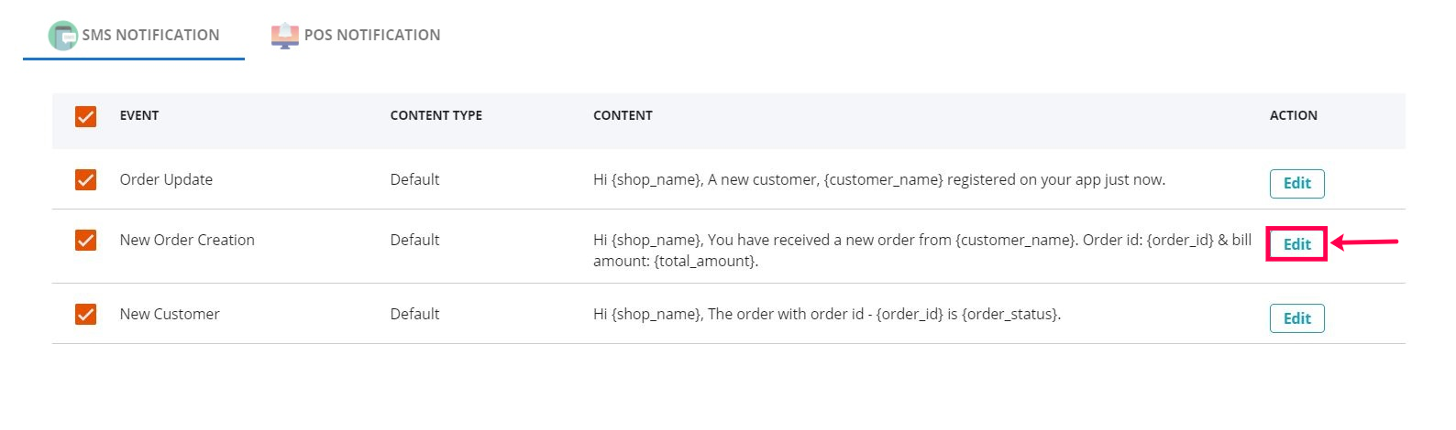This screenshot has height=430, width=1456.
Task: Select the Order Update event name
Action: click(x=166, y=179)
